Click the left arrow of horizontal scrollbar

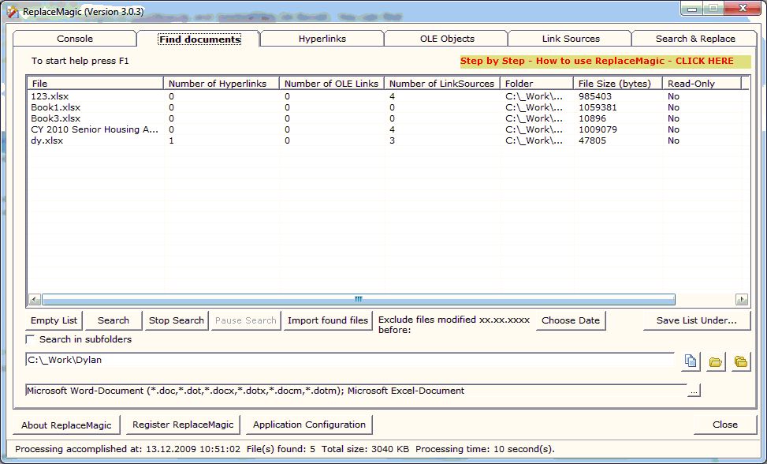[x=34, y=299]
